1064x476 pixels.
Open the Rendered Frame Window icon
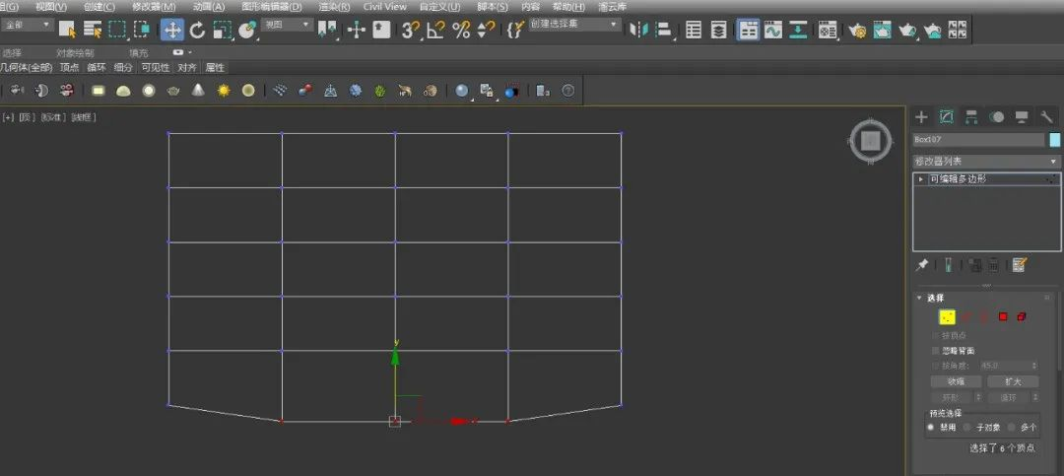tap(882, 30)
